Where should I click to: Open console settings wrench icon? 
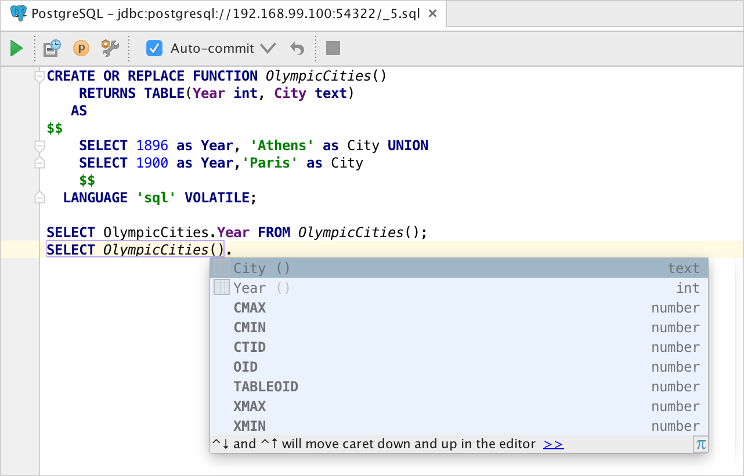pyautogui.click(x=110, y=48)
